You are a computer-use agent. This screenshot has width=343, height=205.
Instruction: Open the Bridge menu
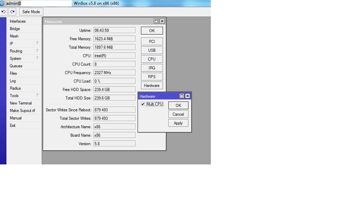pyautogui.click(x=15, y=28)
